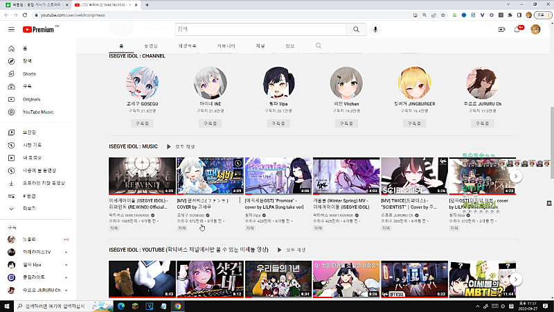
Task: Click subscribed button under JURURU Ch
Action: pyautogui.click(x=482, y=123)
